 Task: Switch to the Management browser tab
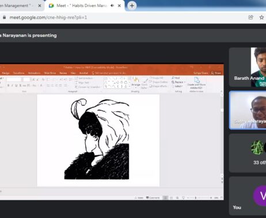21,6
